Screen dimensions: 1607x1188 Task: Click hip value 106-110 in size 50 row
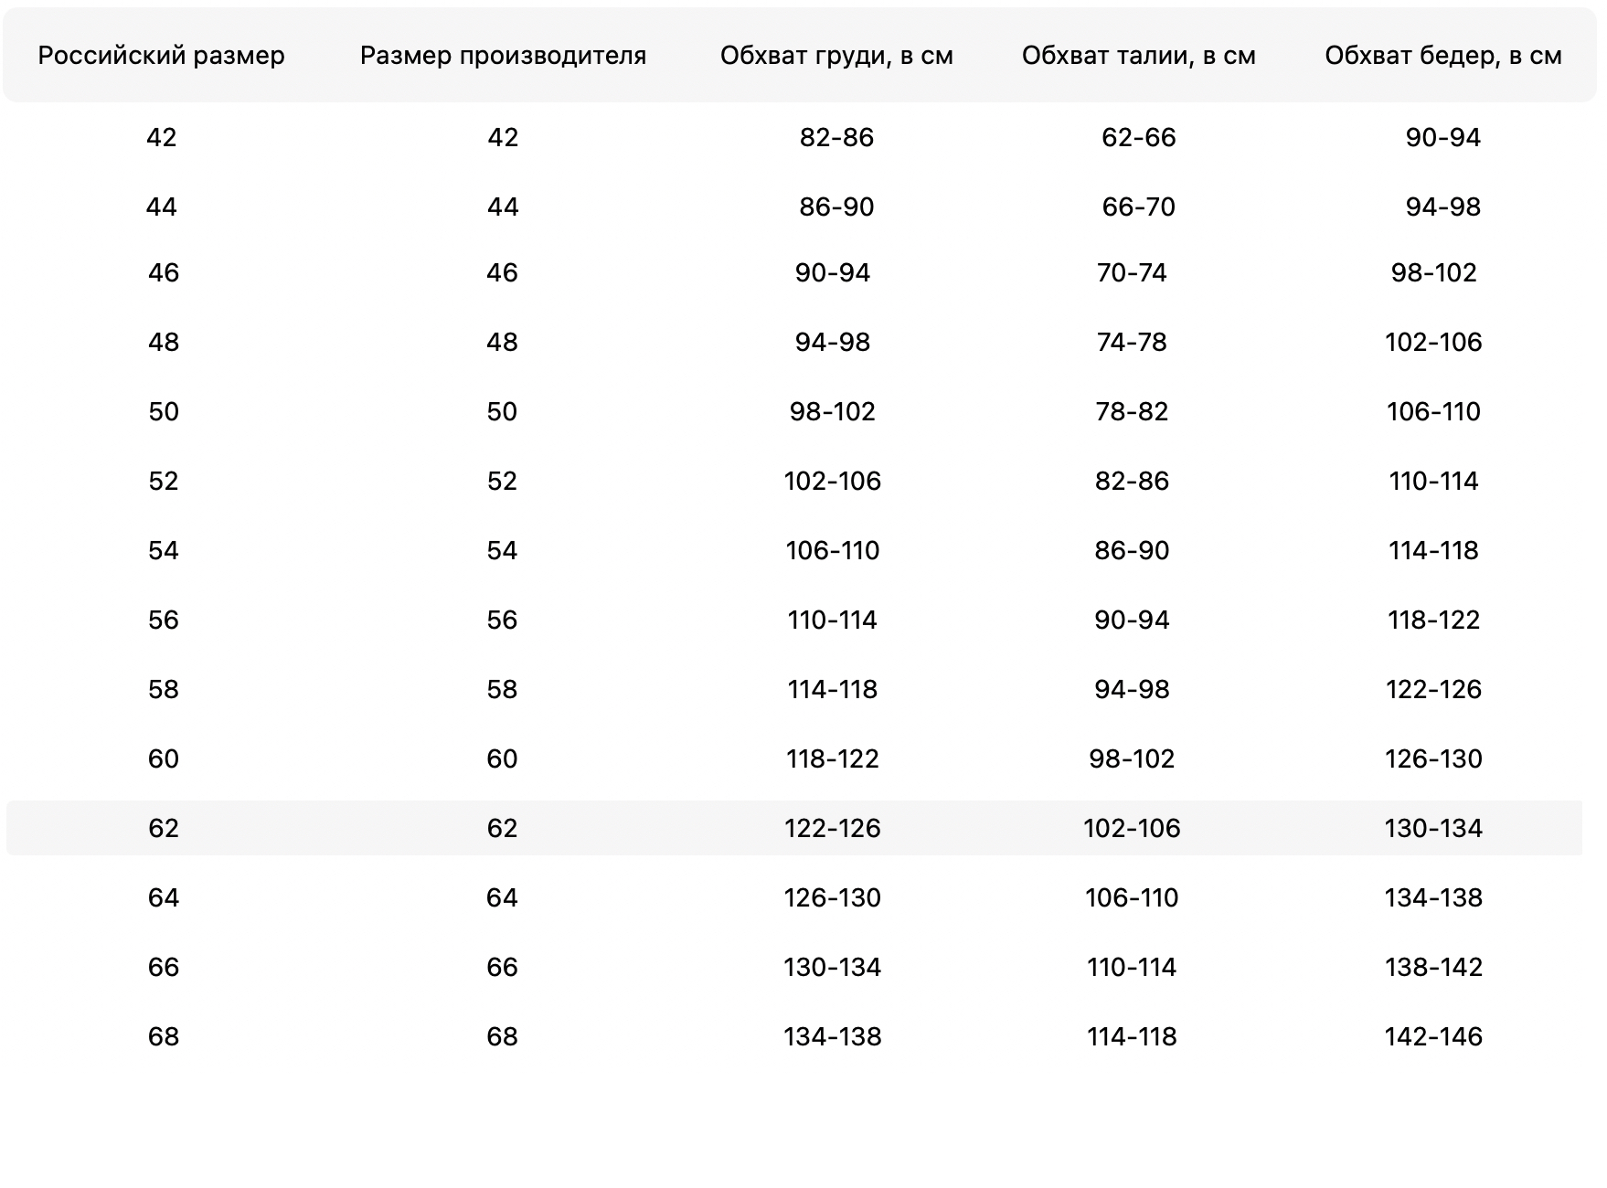1433,411
